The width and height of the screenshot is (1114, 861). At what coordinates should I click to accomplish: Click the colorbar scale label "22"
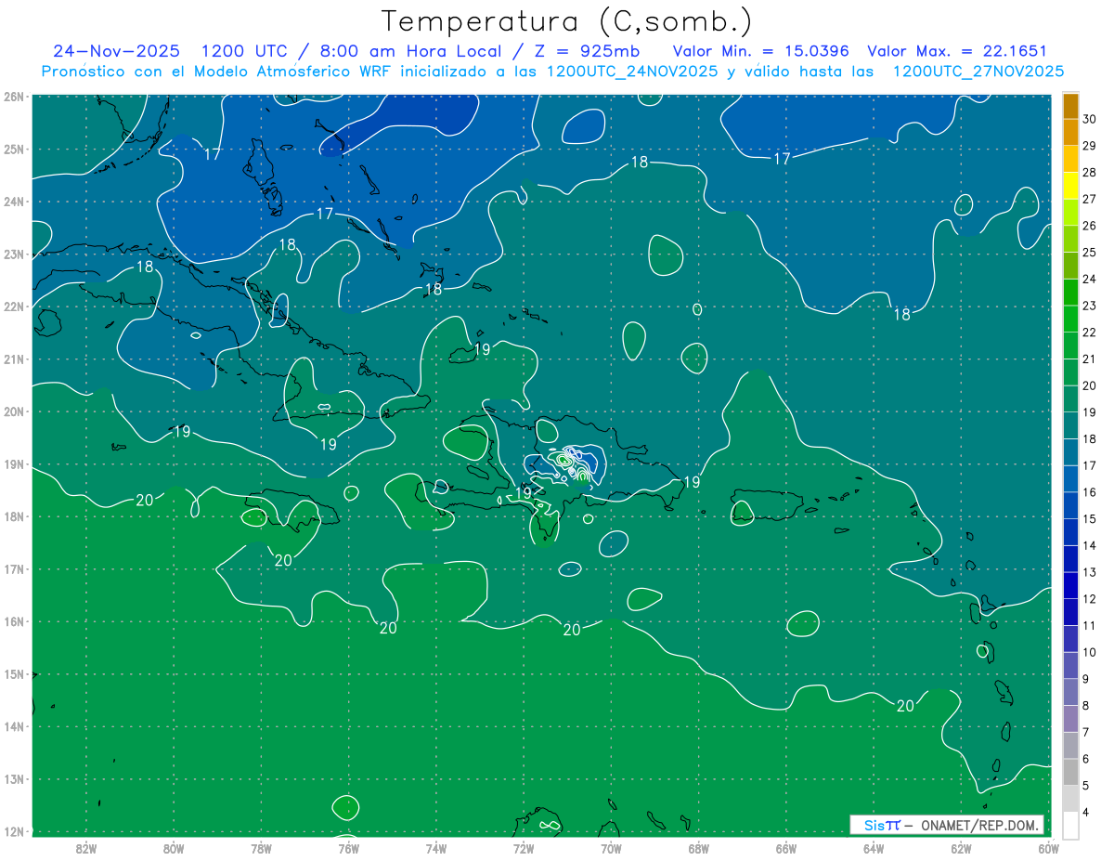tap(1090, 333)
